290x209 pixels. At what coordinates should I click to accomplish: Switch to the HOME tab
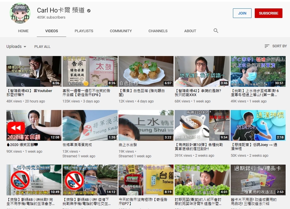click(x=23, y=31)
